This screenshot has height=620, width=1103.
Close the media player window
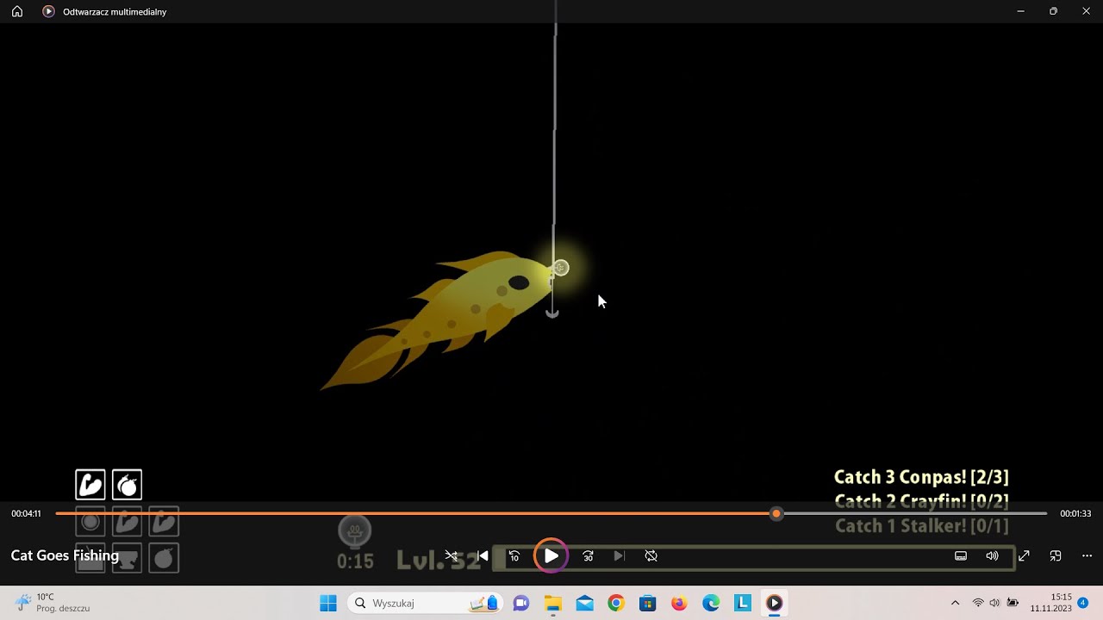coord(1086,11)
